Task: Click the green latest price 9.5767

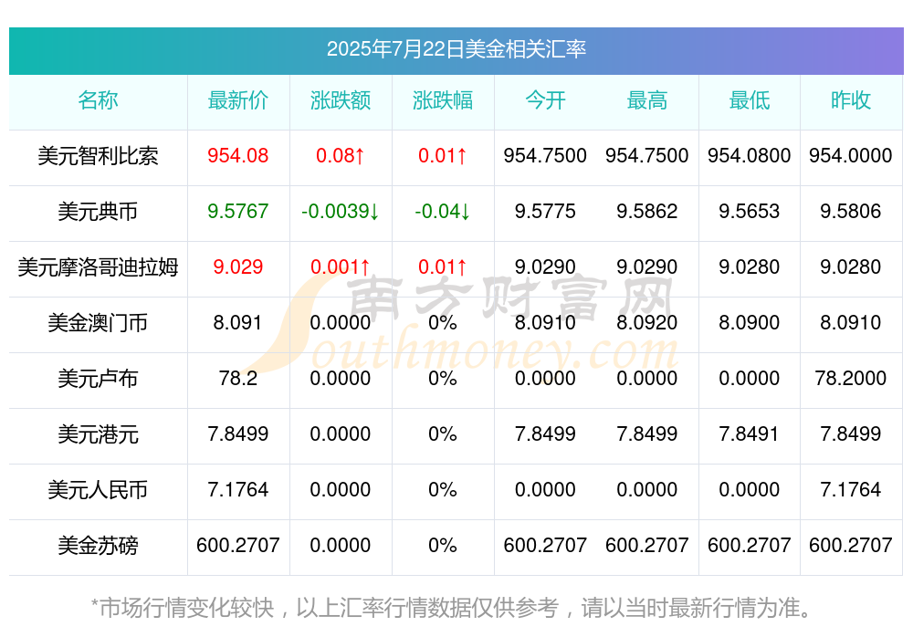Action: pos(238,212)
